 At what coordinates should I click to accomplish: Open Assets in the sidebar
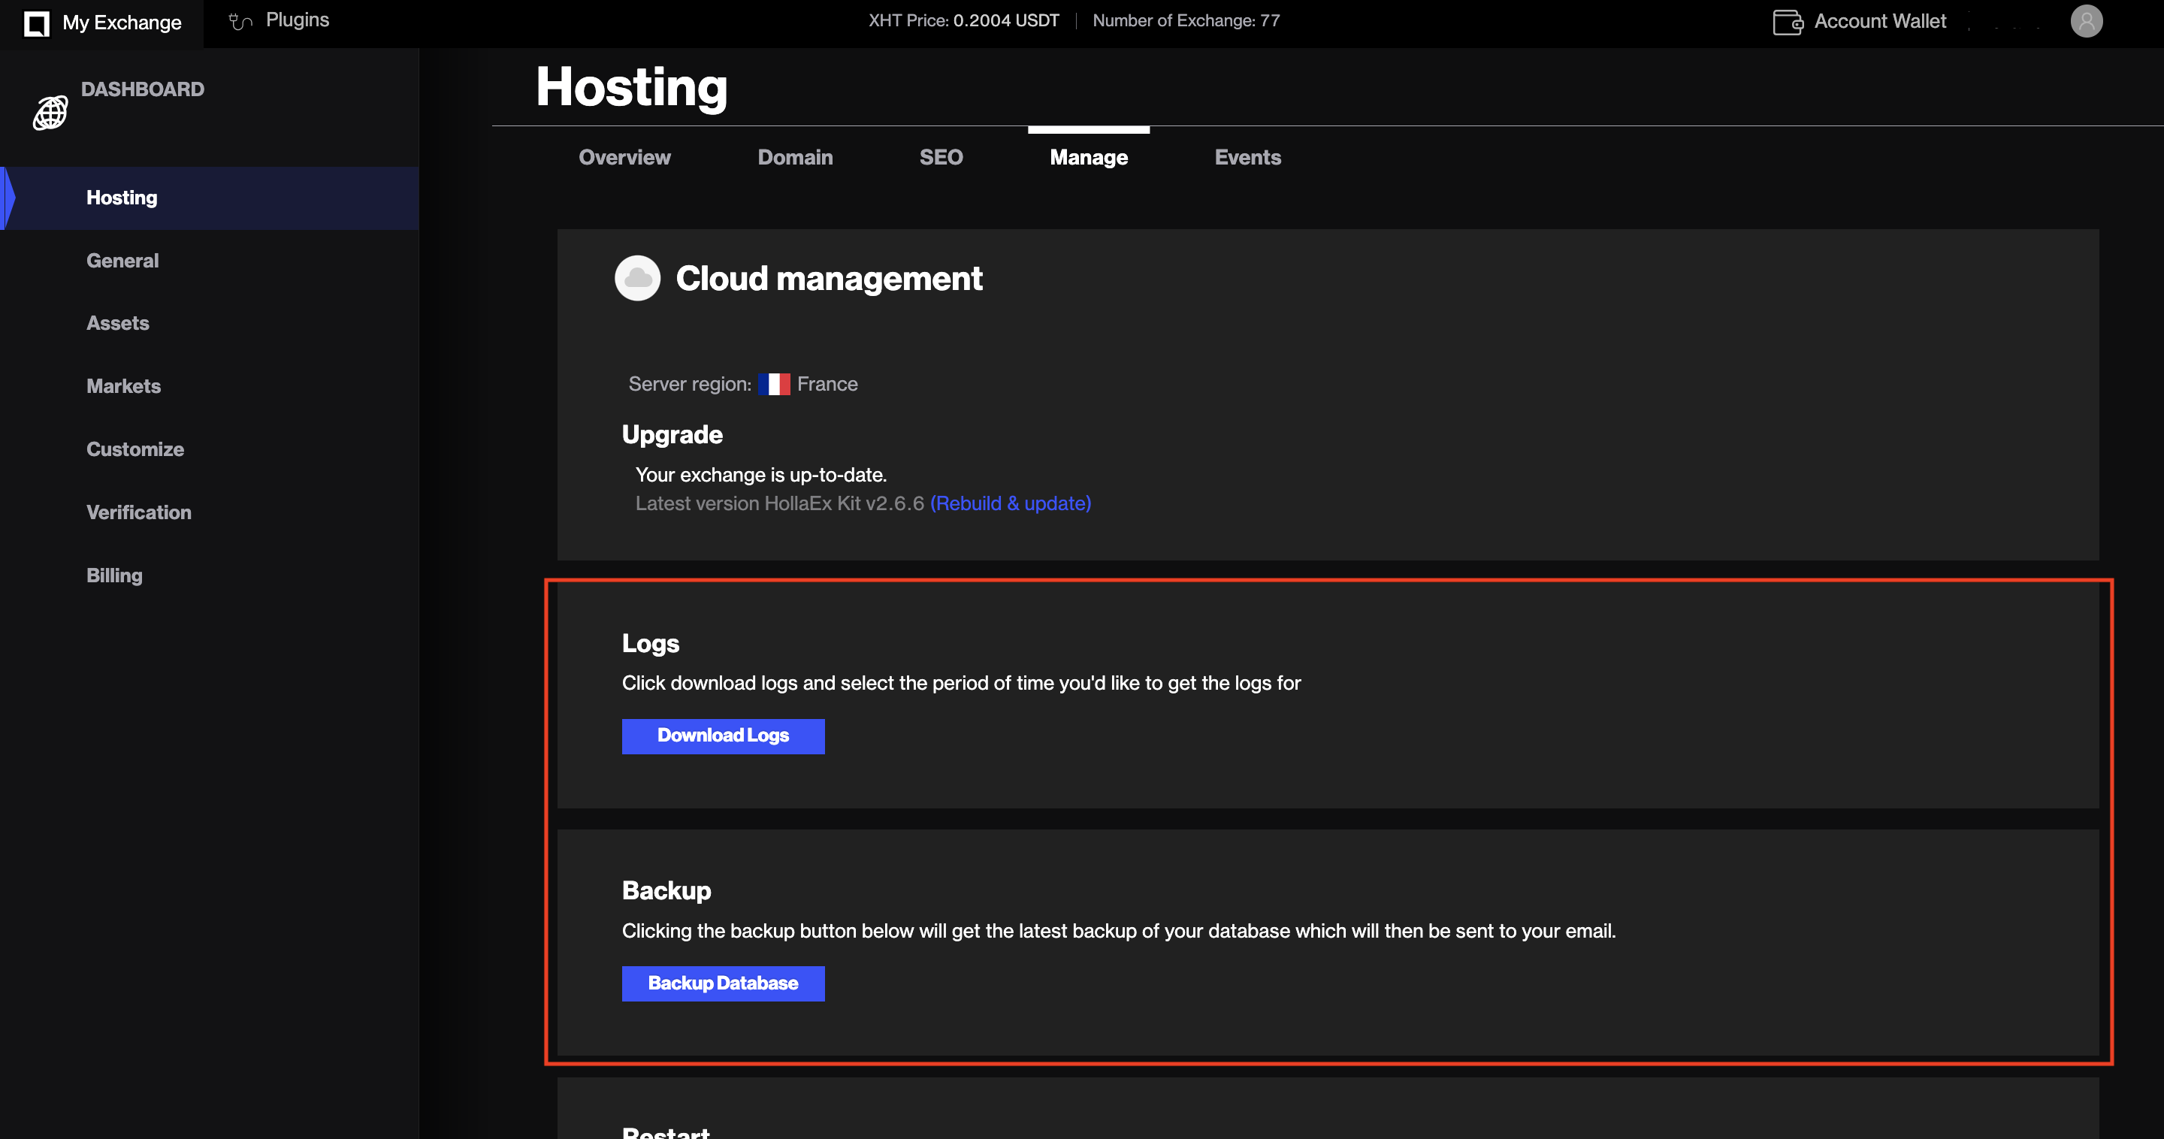(118, 323)
